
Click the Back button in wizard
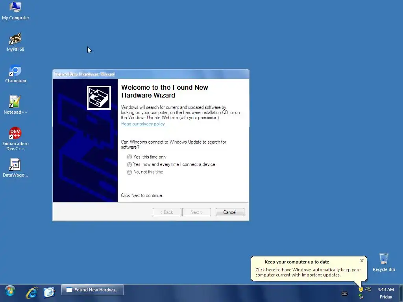(x=167, y=212)
